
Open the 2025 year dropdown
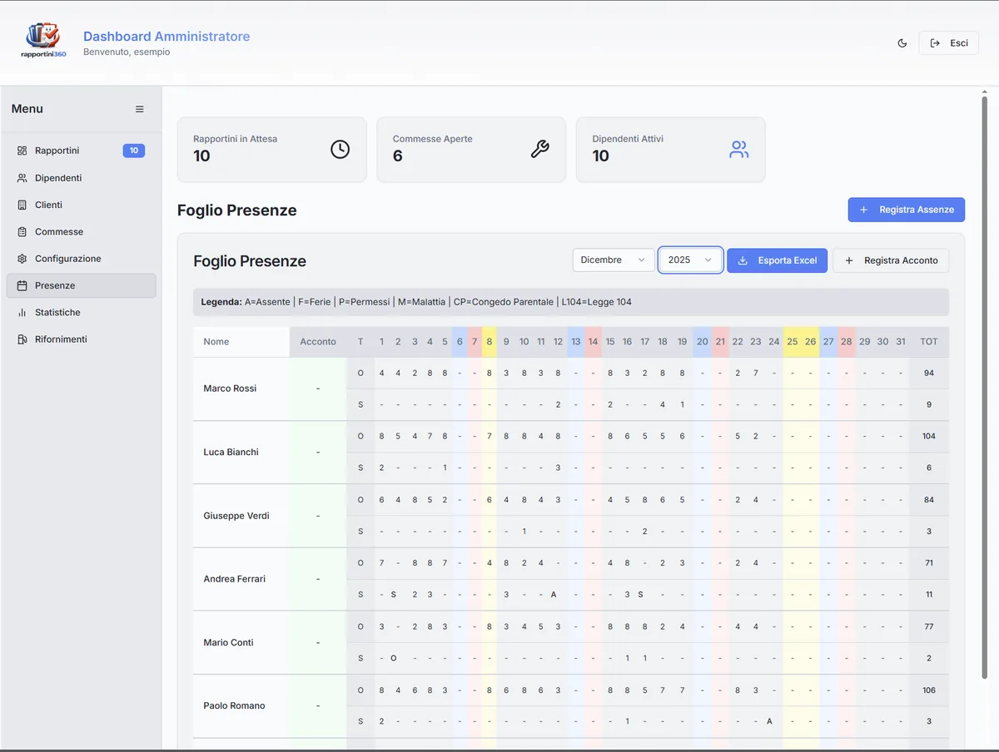click(690, 260)
